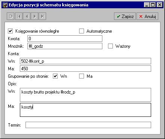Click the Konta: label

(13, 54)
